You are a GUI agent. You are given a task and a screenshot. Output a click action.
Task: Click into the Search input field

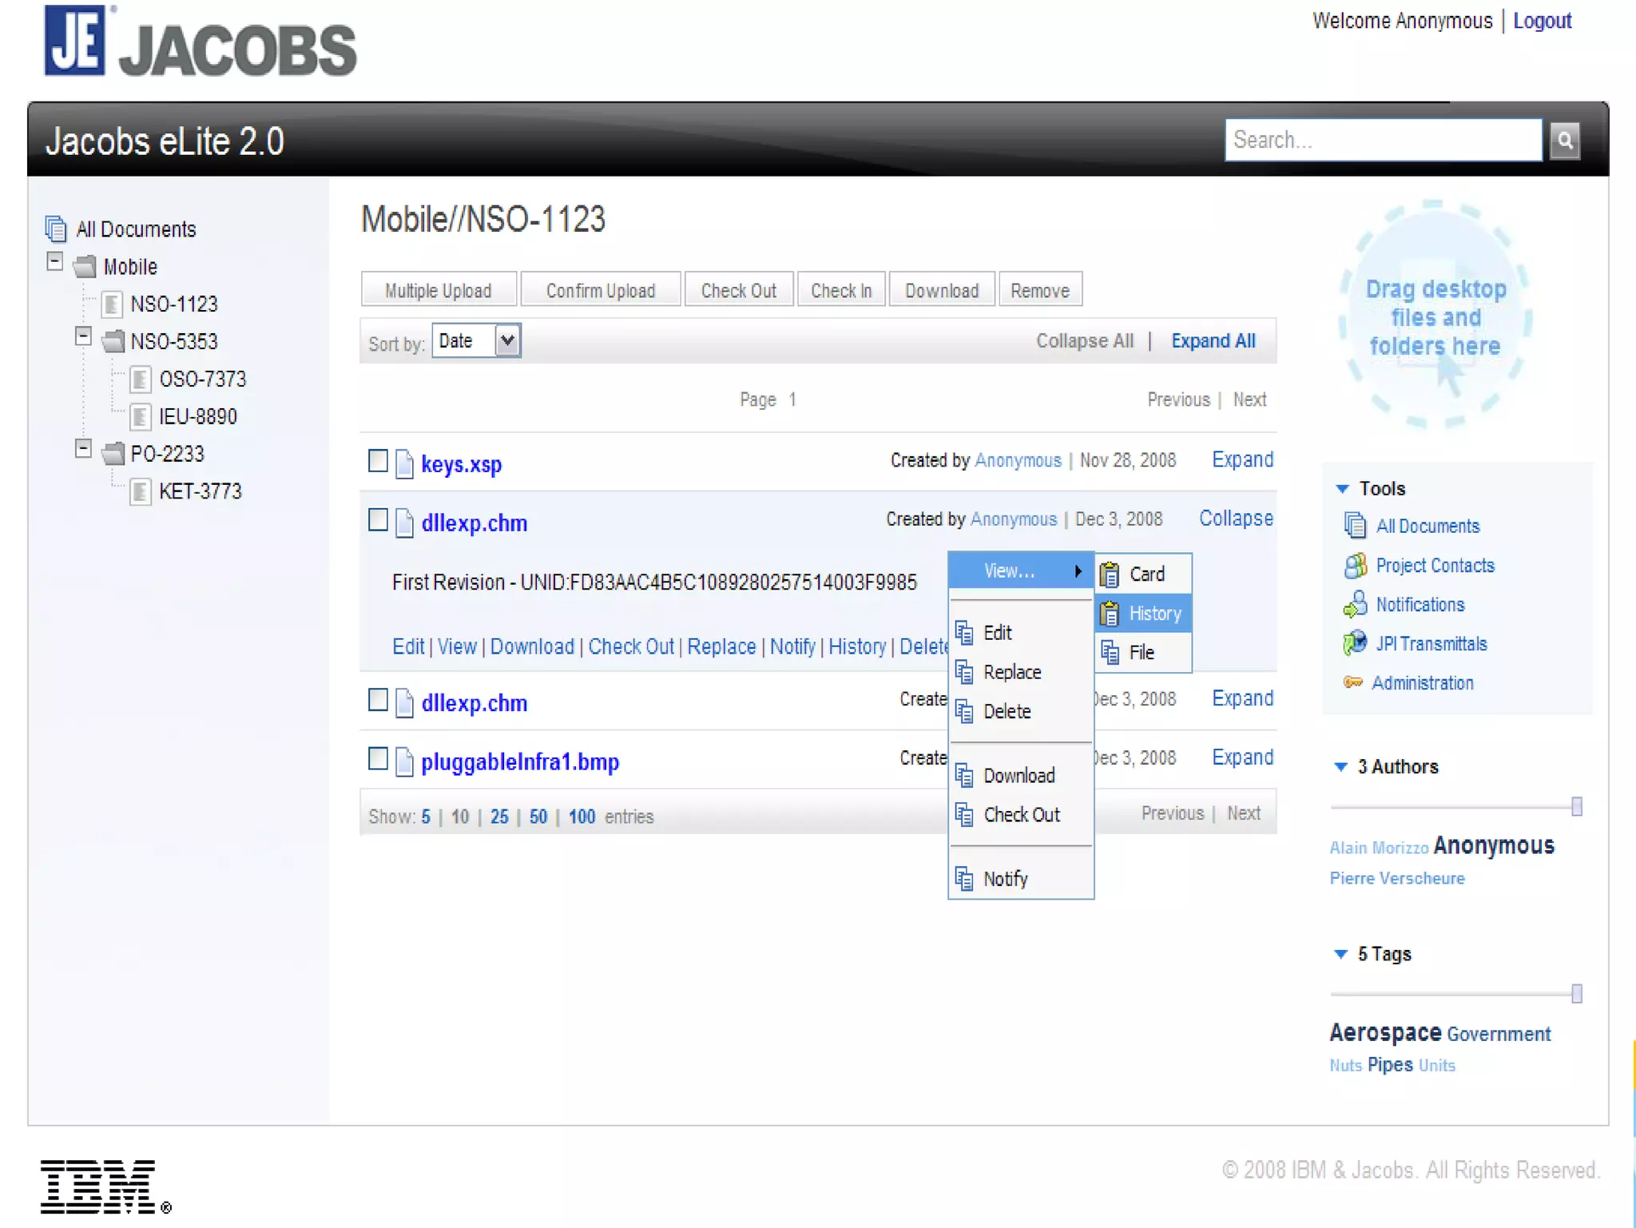pos(1384,141)
